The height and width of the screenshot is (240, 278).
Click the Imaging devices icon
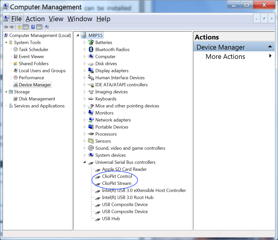91,92
